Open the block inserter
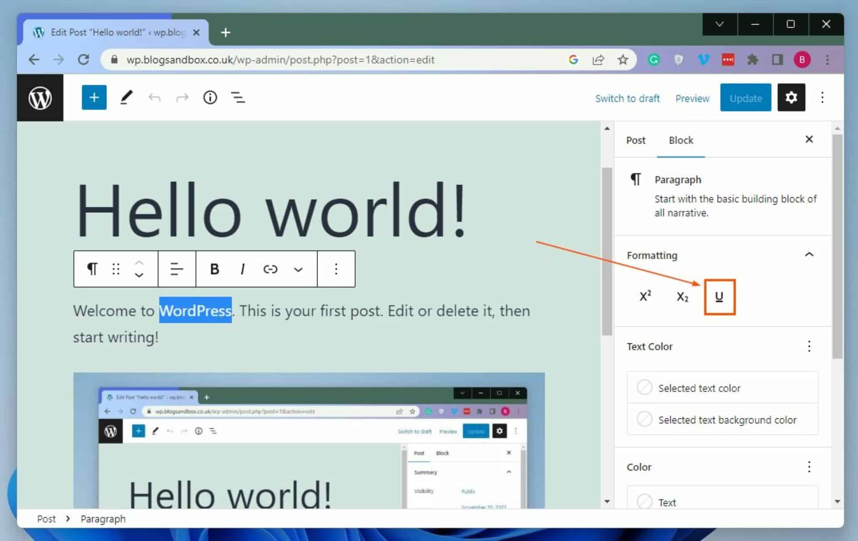This screenshot has height=541, width=858. tap(94, 97)
